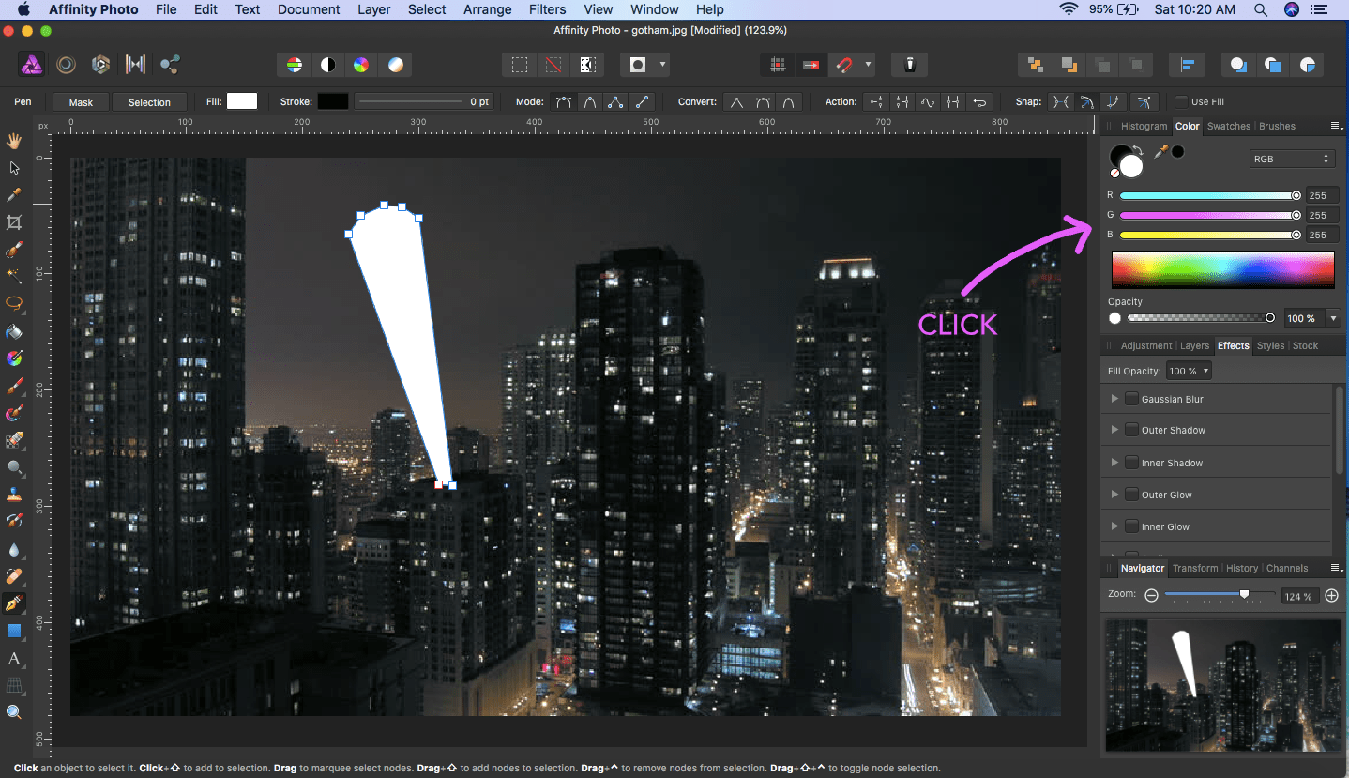1349x778 pixels.
Task: Select the Text tool in left toolbar
Action: coord(14,659)
